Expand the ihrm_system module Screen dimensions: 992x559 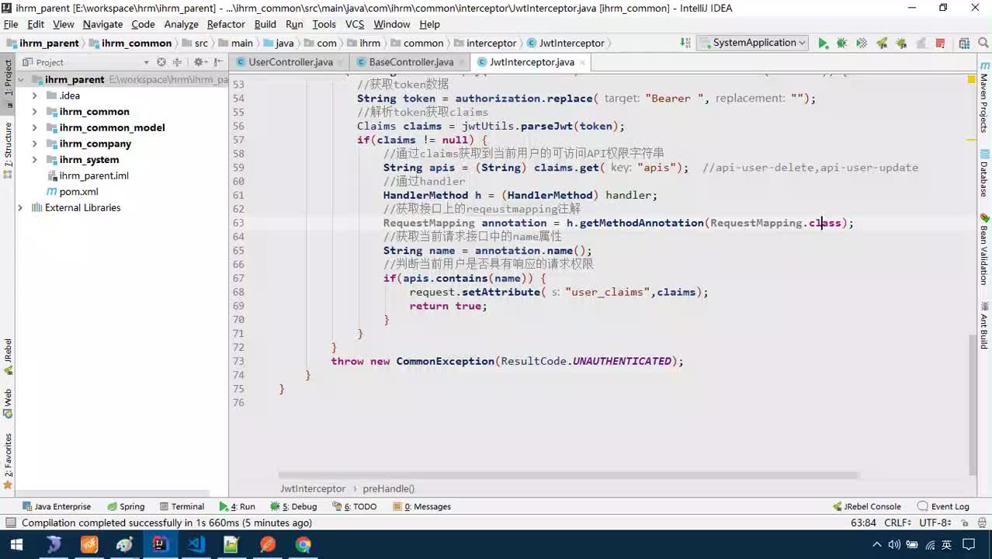pos(35,160)
